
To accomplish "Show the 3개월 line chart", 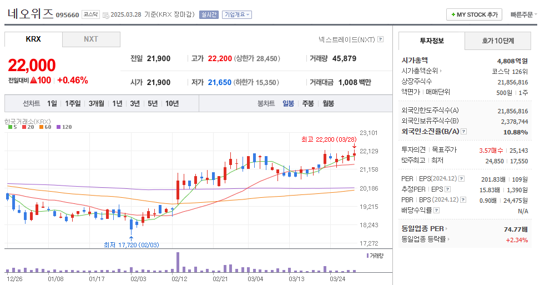I will [x=97, y=103].
